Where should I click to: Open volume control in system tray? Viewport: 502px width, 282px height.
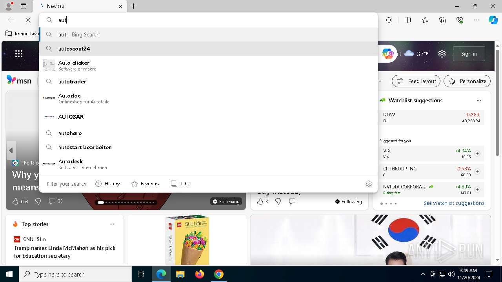451,274
